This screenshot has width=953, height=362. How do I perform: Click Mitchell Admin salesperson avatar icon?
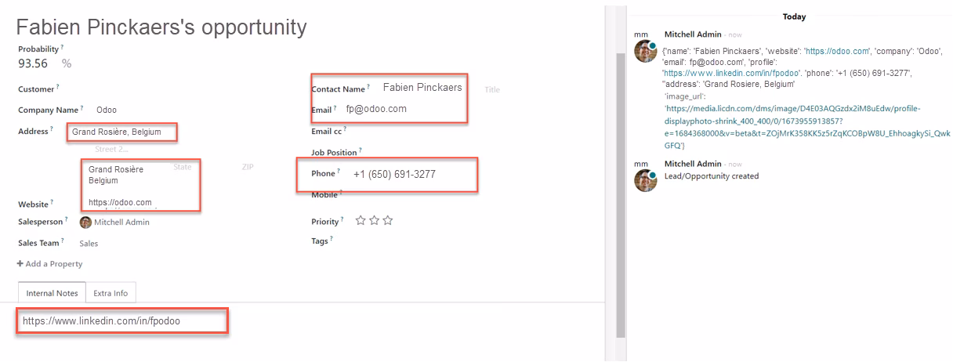pyautogui.click(x=85, y=222)
